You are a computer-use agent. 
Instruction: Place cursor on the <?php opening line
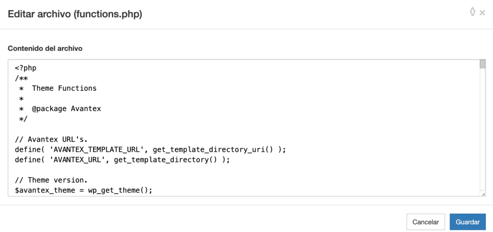coord(26,68)
